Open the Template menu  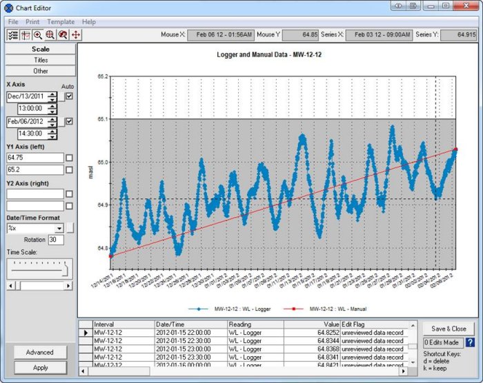tap(61, 22)
